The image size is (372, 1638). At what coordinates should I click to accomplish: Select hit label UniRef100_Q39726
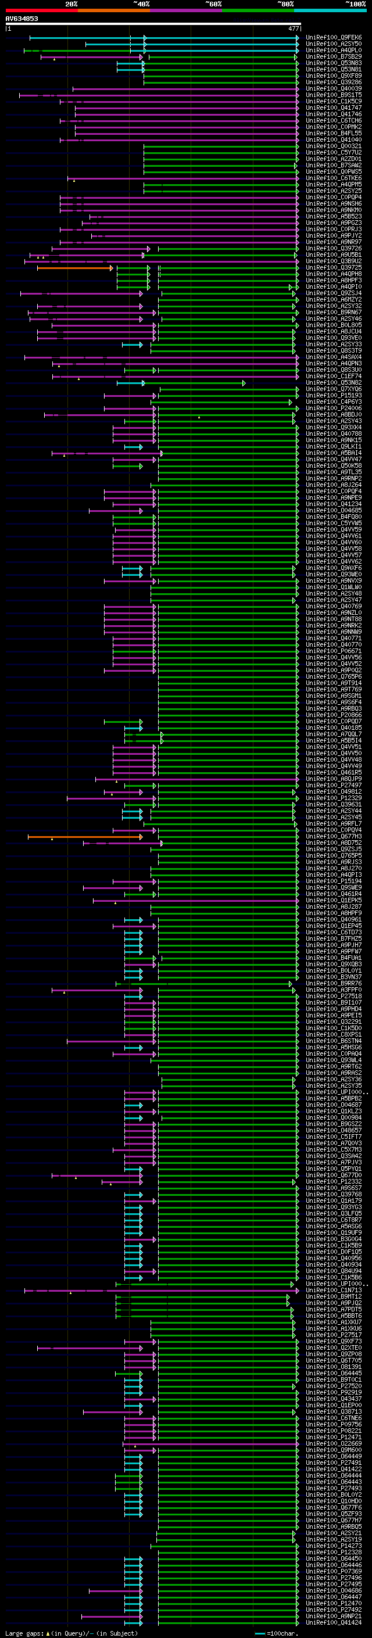pos(334,249)
